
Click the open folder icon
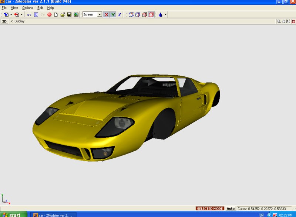63,15
